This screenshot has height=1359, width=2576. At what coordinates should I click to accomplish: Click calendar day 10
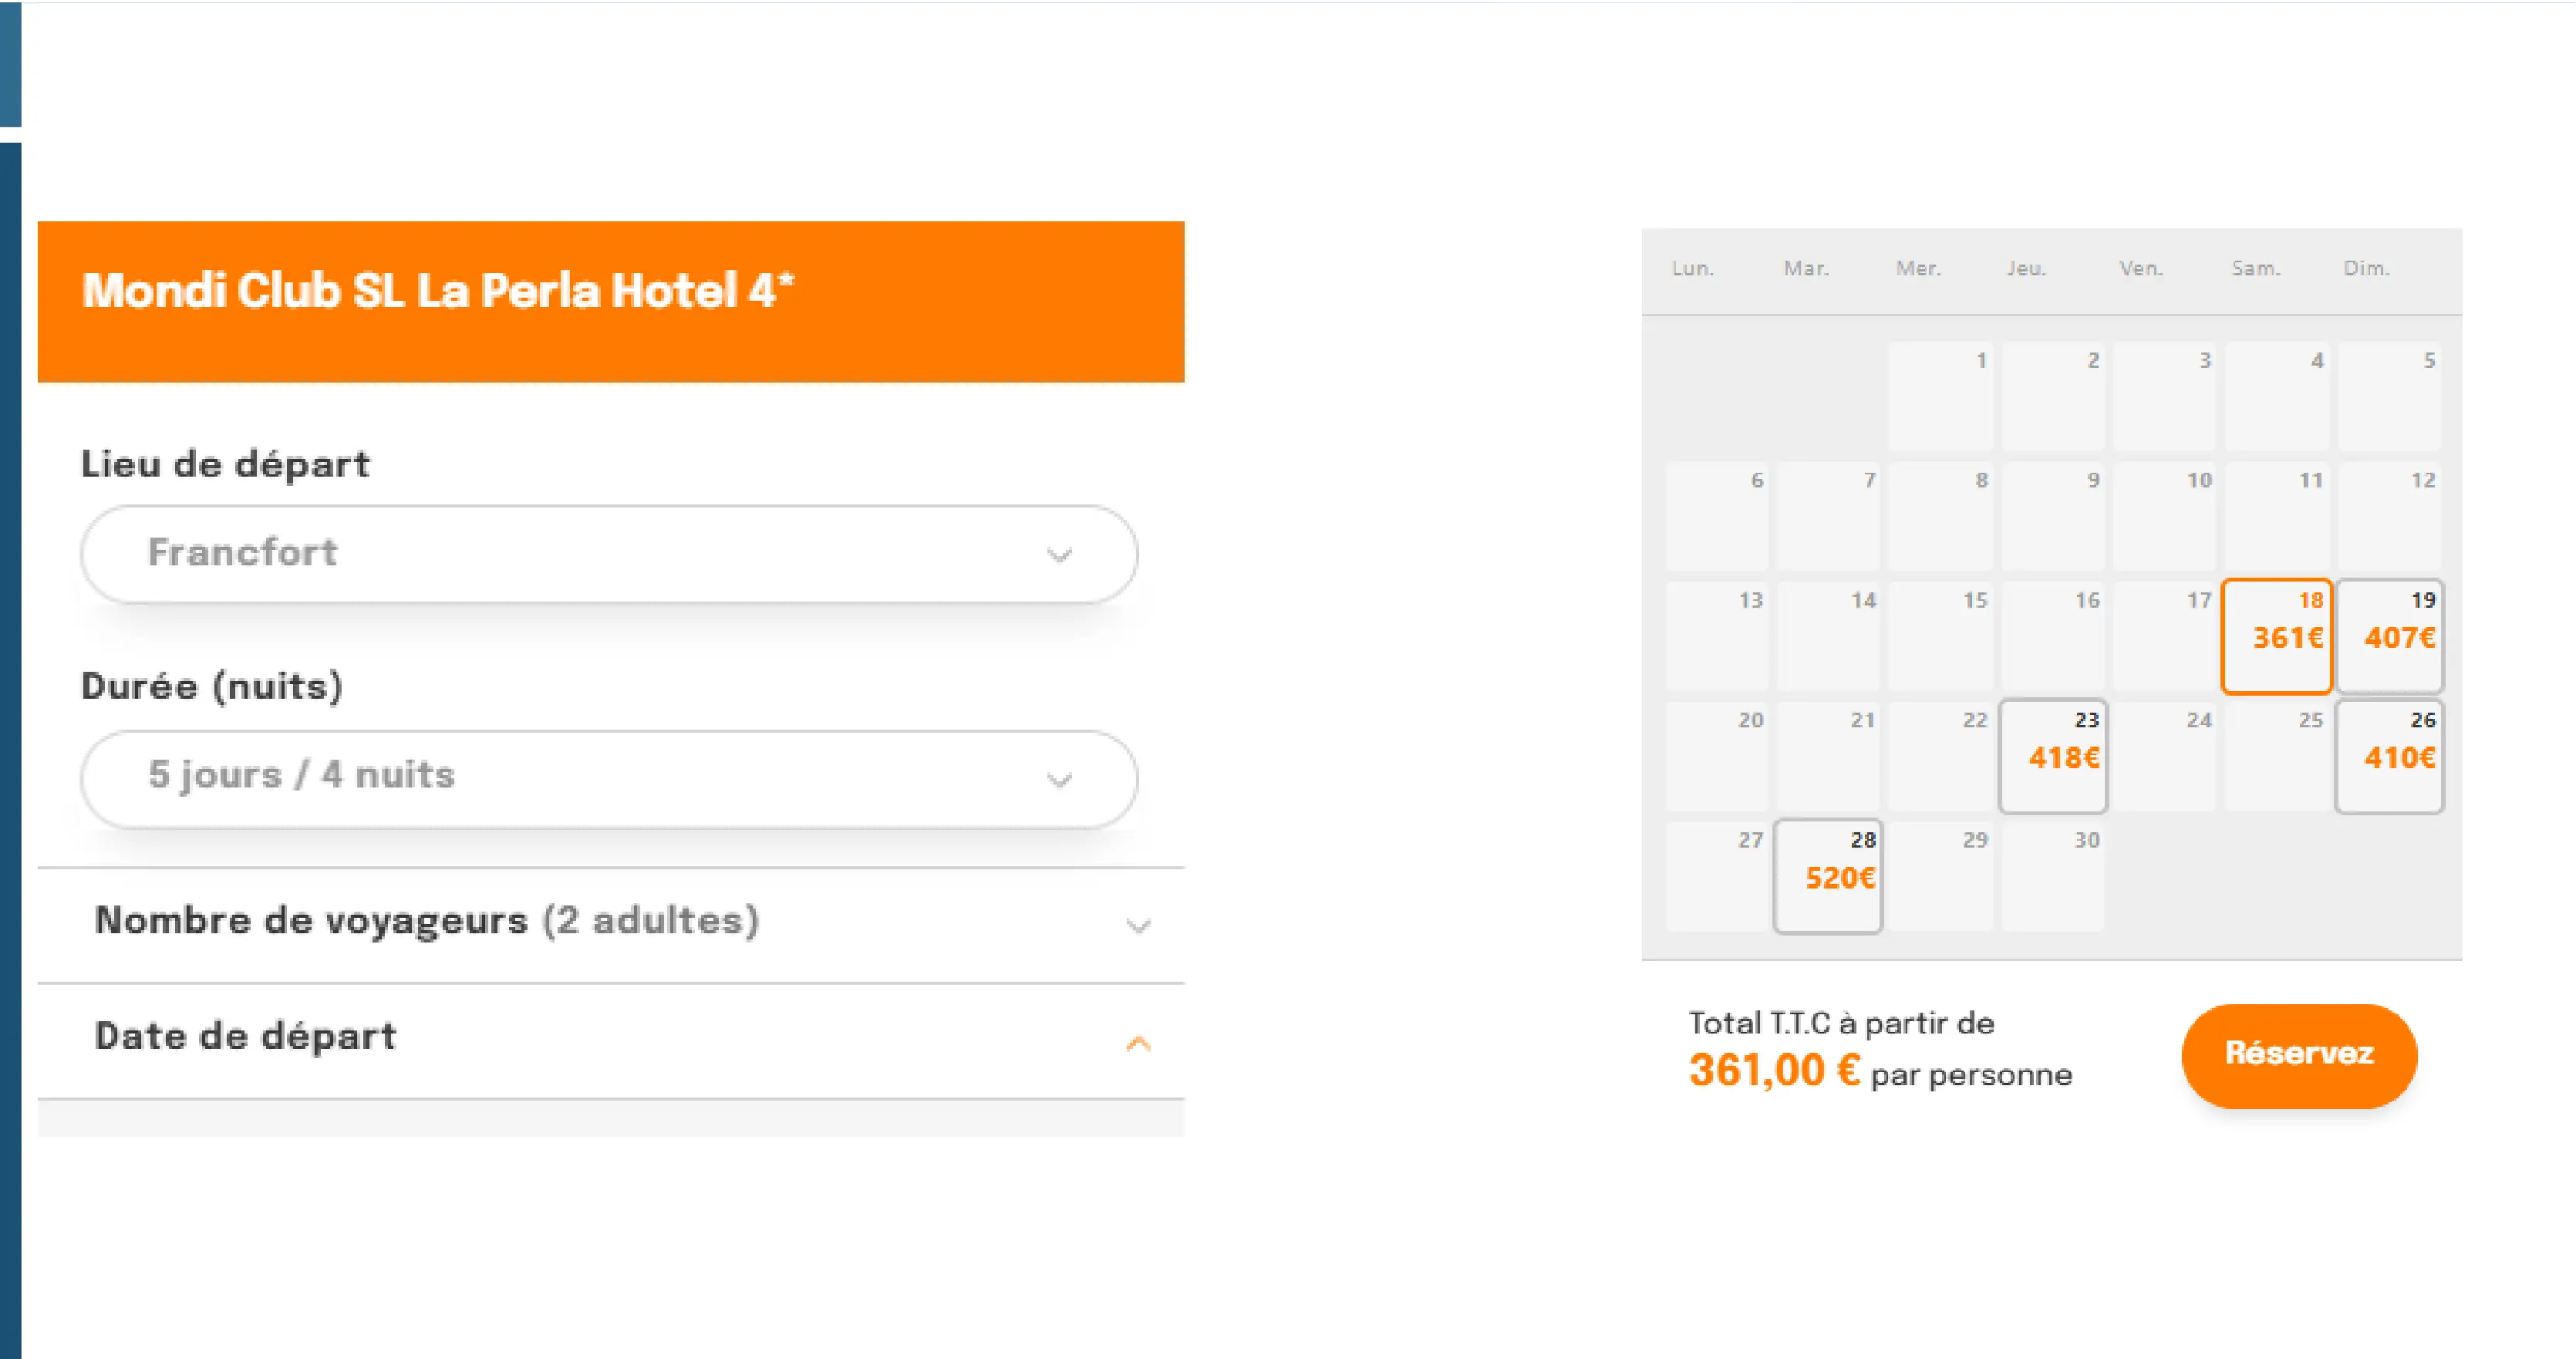2164,516
